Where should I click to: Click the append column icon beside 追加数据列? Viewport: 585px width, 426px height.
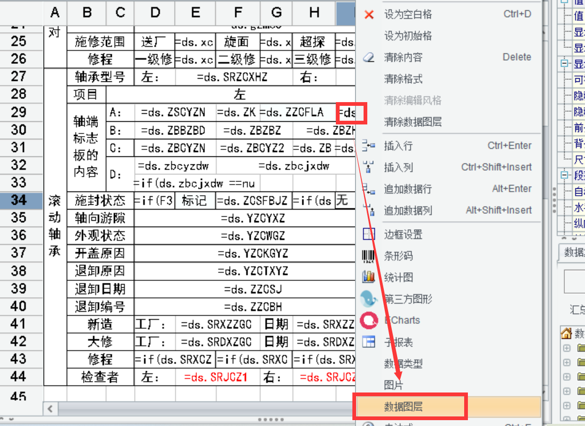click(x=368, y=210)
